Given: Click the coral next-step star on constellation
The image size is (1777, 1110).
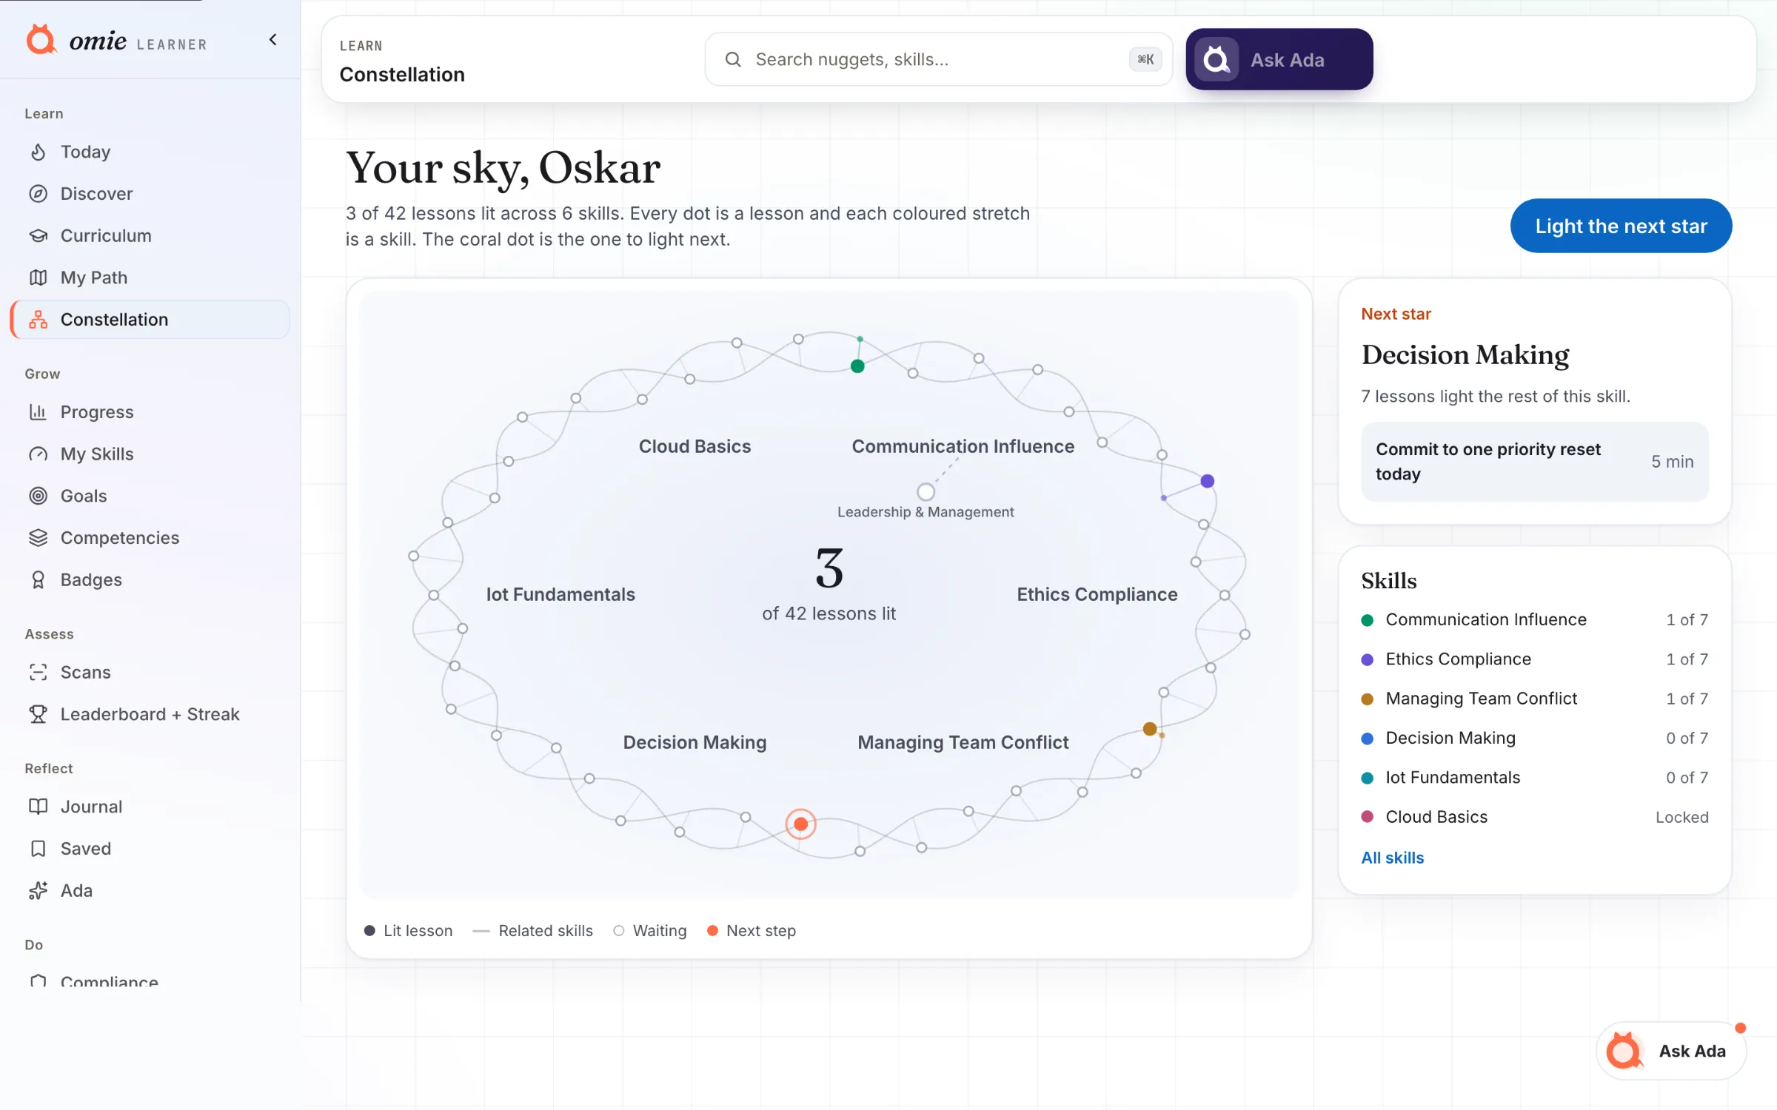Looking at the screenshot, I should (800, 824).
